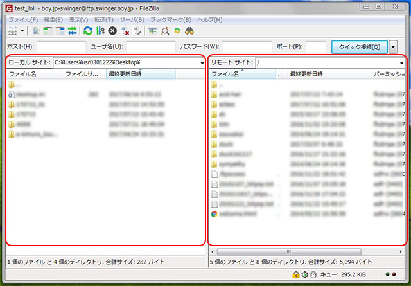Open the 編集(E) menu
This screenshot has height=286, width=411.
53,20
